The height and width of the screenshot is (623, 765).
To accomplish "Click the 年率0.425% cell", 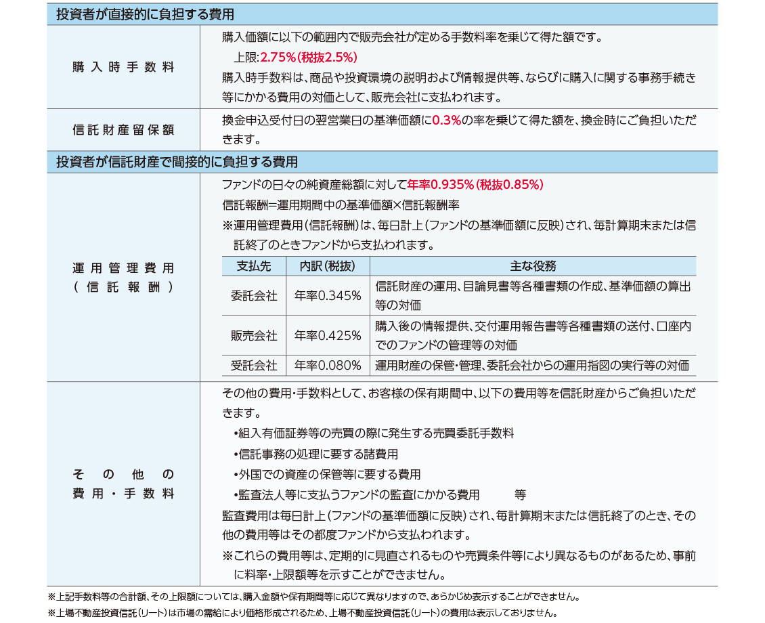I will 328,335.
